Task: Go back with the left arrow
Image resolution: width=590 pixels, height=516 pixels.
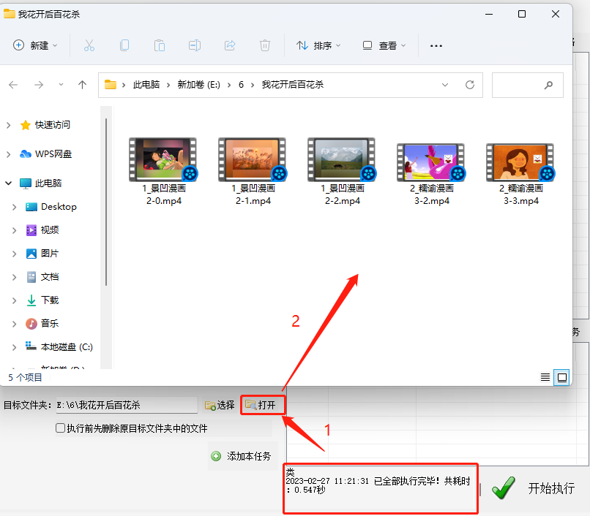Action: click(13, 85)
